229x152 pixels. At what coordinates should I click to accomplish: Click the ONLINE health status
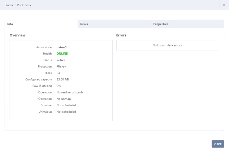(x=62, y=53)
